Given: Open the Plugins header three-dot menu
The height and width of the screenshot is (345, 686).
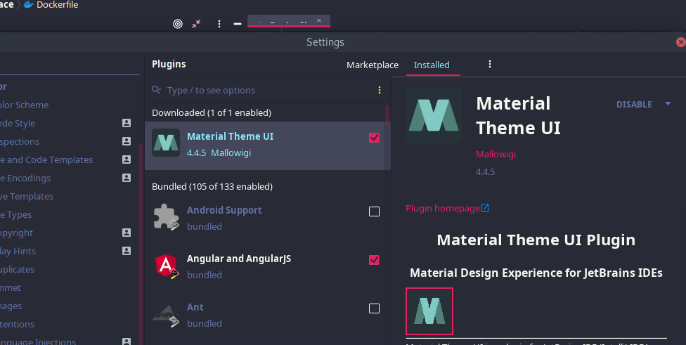Looking at the screenshot, I should click(490, 64).
